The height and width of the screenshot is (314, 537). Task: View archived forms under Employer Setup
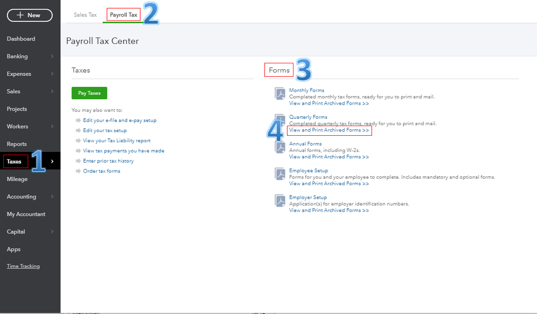(x=329, y=210)
